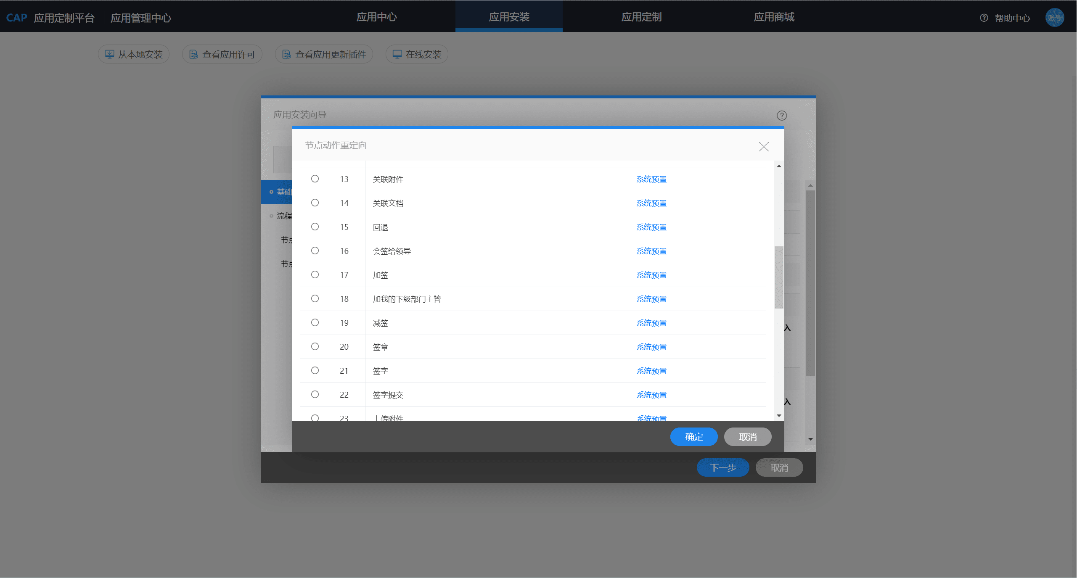Screen dimensions: 1077x578
Task: Click the text 加我的下级部门主管
Action: (407, 299)
